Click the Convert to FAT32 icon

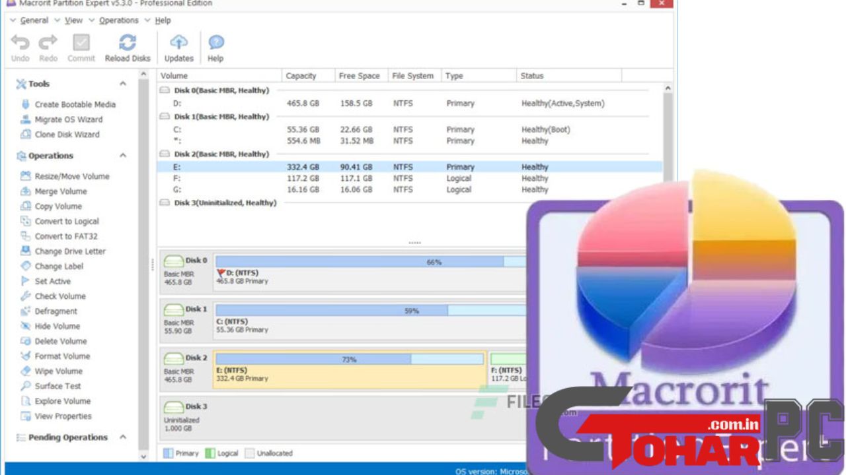[x=26, y=236]
